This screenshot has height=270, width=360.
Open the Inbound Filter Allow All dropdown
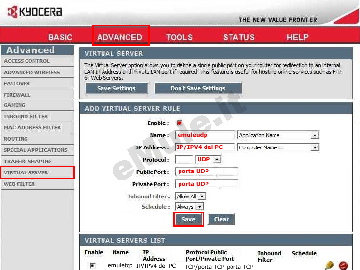pos(190,196)
